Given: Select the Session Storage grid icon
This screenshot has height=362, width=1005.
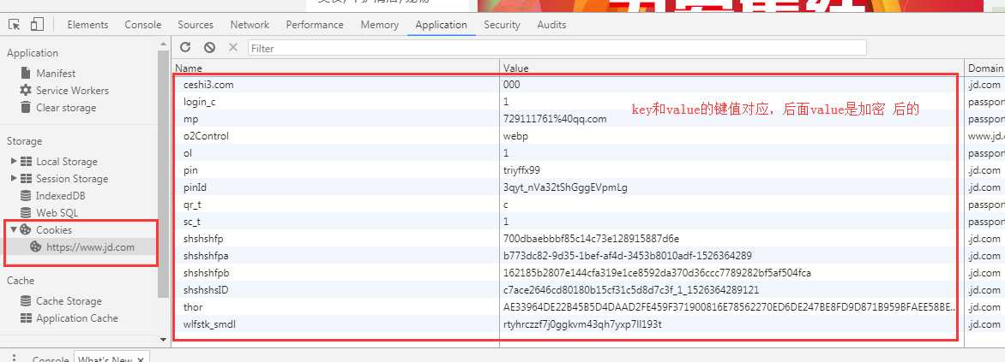Looking at the screenshot, I should tap(26, 179).
